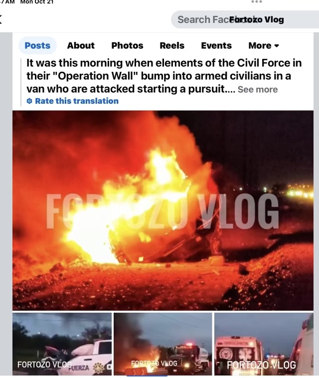
Task: Tap the date in status bar
Action: point(37,2)
